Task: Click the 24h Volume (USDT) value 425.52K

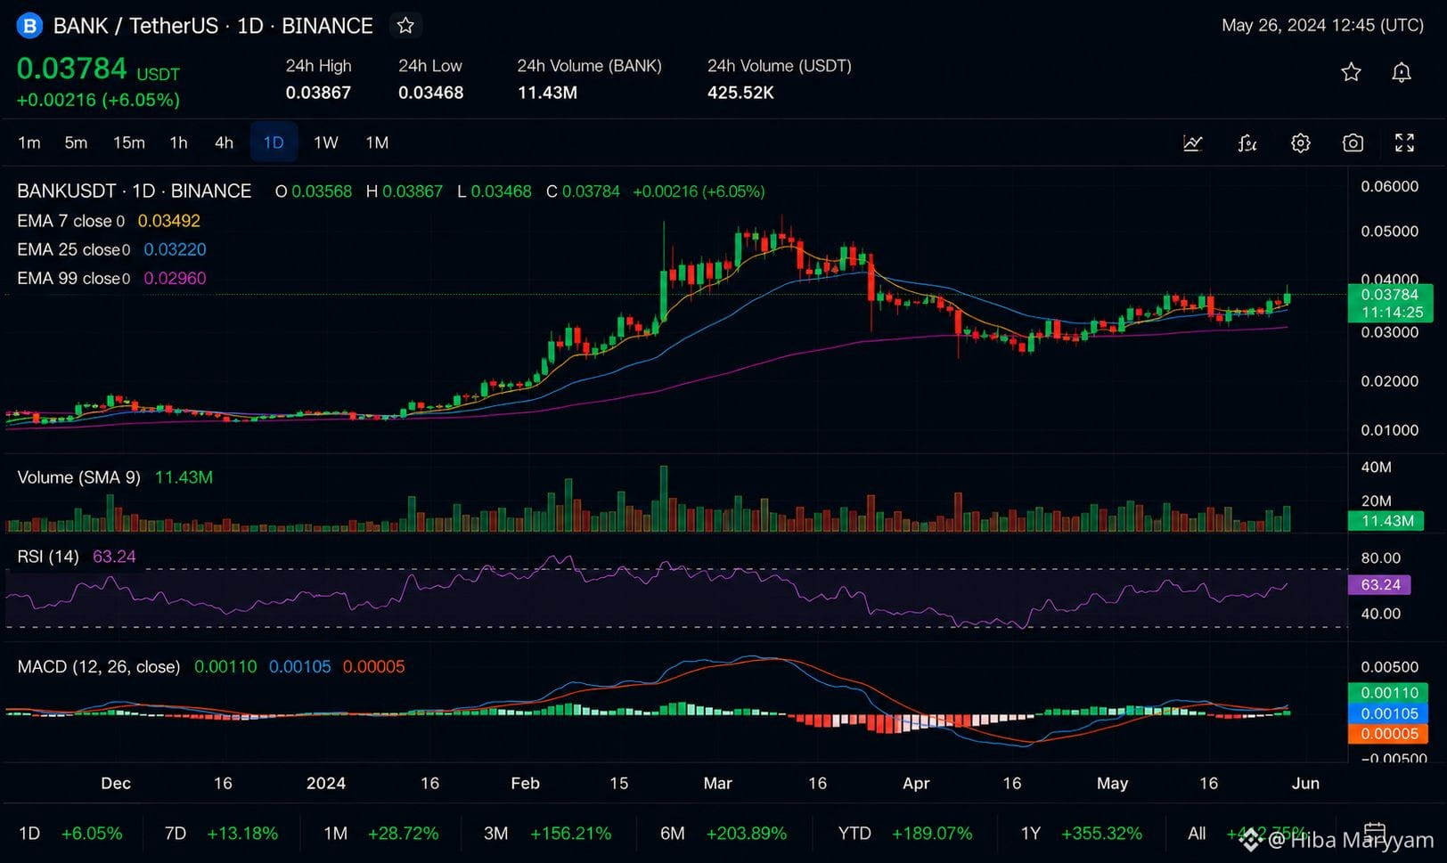Action: [740, 93]
